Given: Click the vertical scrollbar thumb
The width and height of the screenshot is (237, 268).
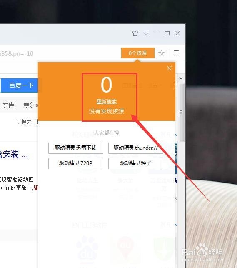Looking at the screenshot, I should pyautogui.click(x=181, y=113).
